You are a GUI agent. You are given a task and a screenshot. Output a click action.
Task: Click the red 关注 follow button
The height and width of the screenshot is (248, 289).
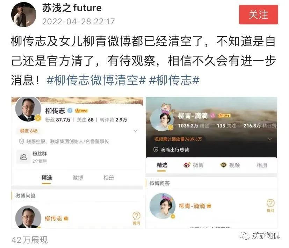click(x=258, y=15)
